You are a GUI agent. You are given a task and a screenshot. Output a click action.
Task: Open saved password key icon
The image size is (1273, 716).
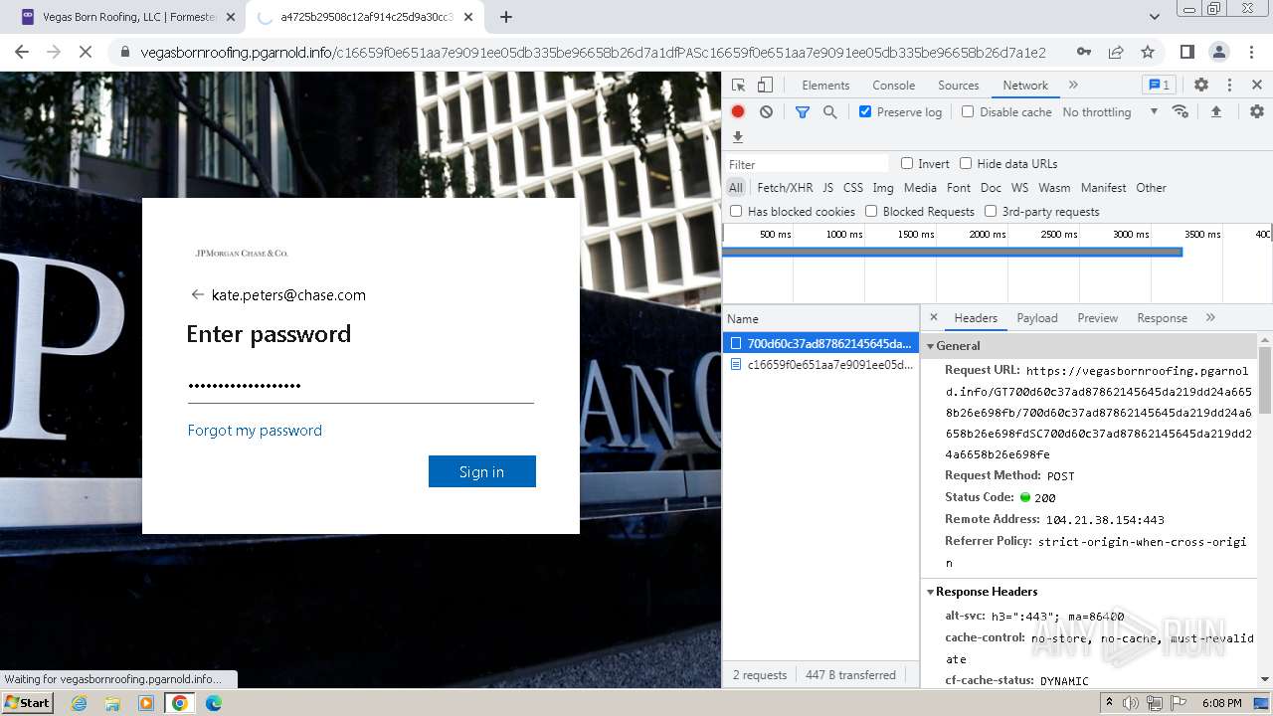(x=1084, y=52)
